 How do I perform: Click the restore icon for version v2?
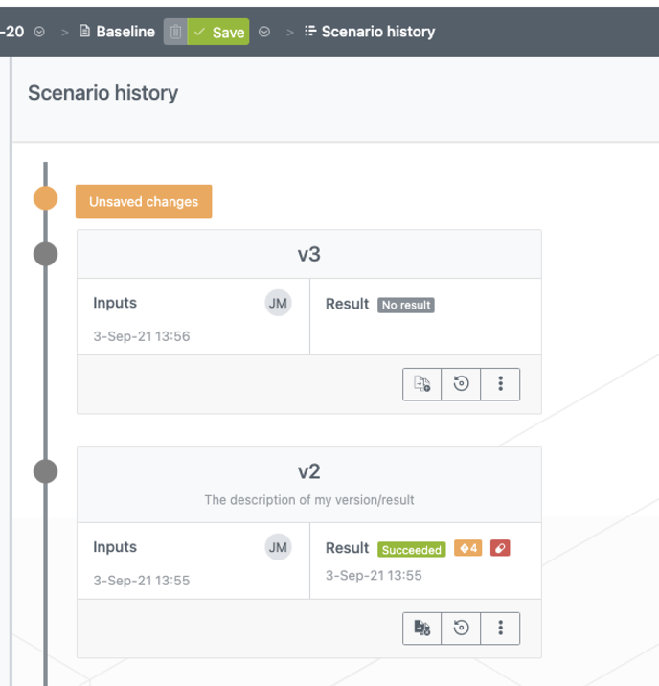(x=462, y=628)
